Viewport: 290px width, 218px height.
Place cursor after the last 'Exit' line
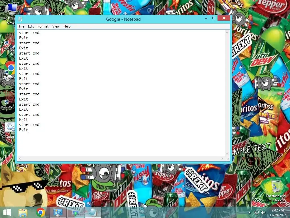[x=28, y=130]
